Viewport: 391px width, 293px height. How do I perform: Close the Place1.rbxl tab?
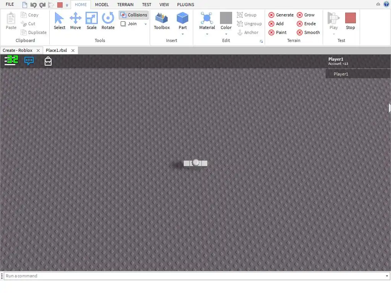tap(73, 50)
